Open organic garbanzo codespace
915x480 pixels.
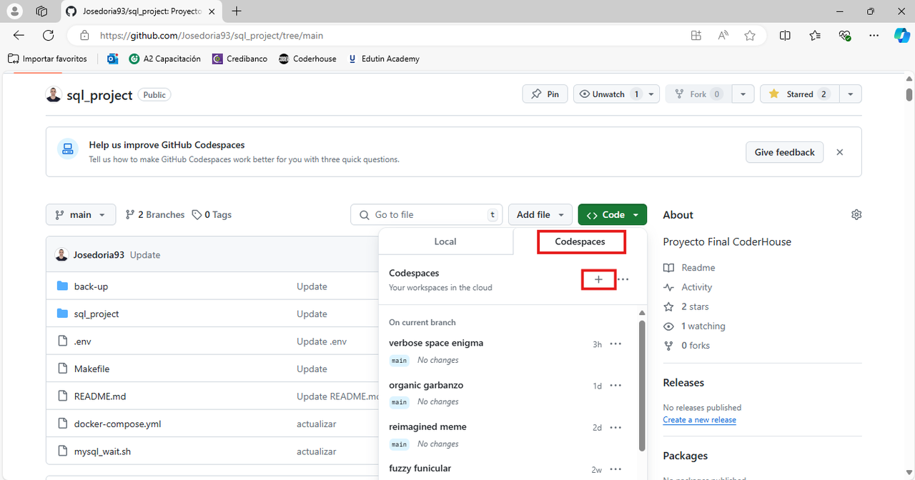click(x=426, y=385)
